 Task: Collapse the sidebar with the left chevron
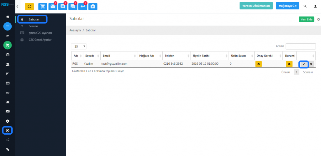18,6
